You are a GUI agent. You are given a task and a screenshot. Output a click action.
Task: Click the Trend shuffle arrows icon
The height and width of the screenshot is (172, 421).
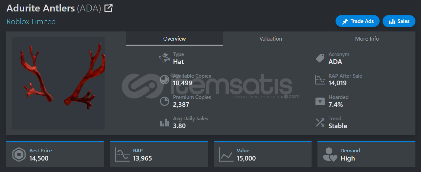pos(320,123)
